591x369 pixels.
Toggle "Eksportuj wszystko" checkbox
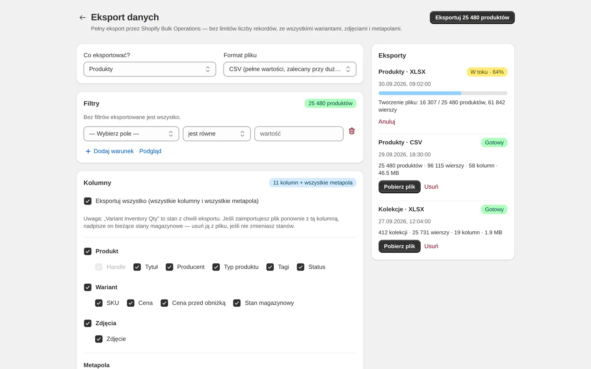(88, 201)
